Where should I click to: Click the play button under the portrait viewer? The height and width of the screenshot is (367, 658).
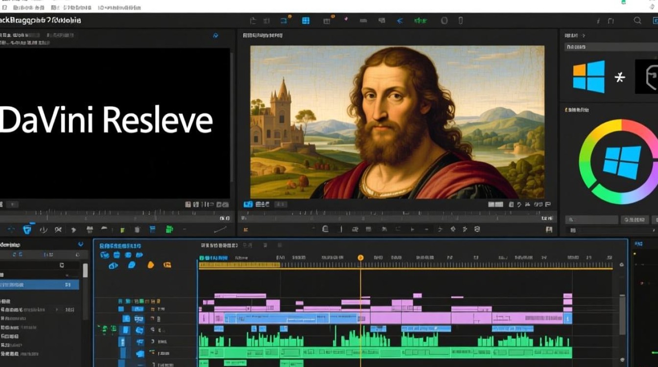tap(412, 229)
